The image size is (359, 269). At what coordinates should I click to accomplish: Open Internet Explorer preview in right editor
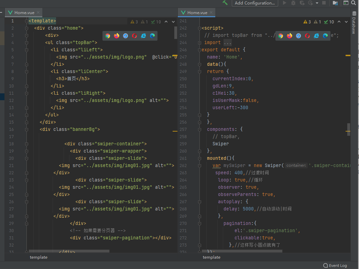316,36
